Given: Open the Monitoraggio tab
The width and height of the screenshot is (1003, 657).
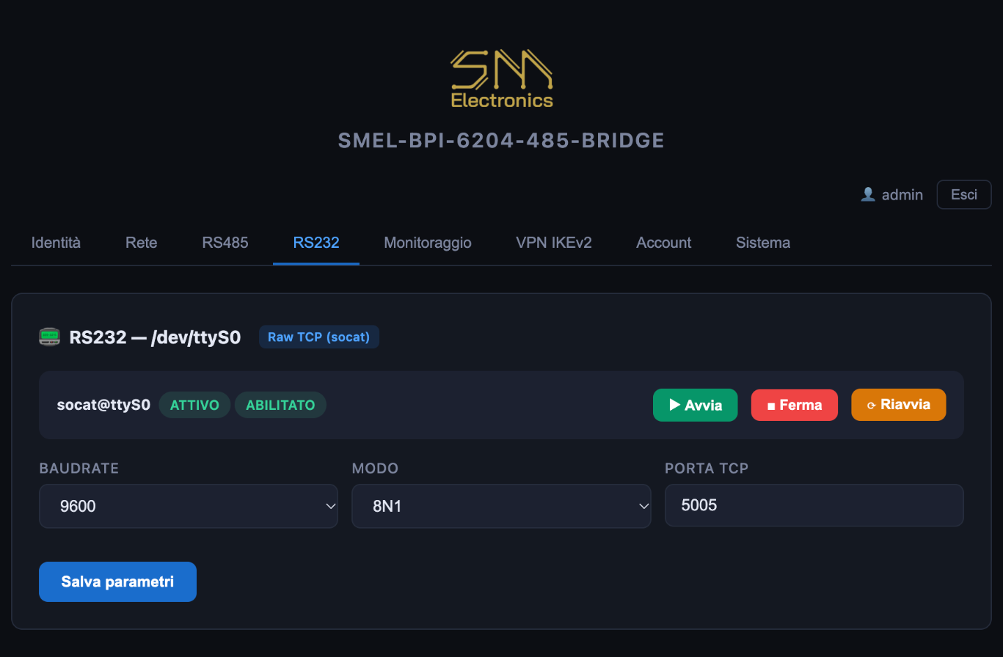Looking at the screenshot, I should click(428, 243).
